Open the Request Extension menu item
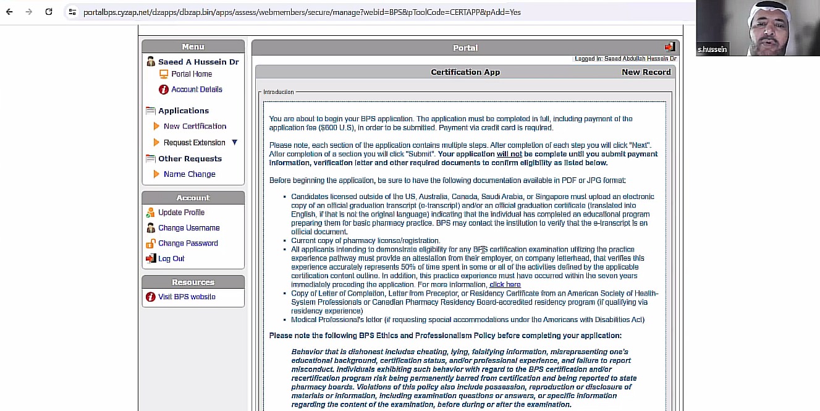Image resolution: width=820 pixels, height=411 pixels. [x=194, y=143]
